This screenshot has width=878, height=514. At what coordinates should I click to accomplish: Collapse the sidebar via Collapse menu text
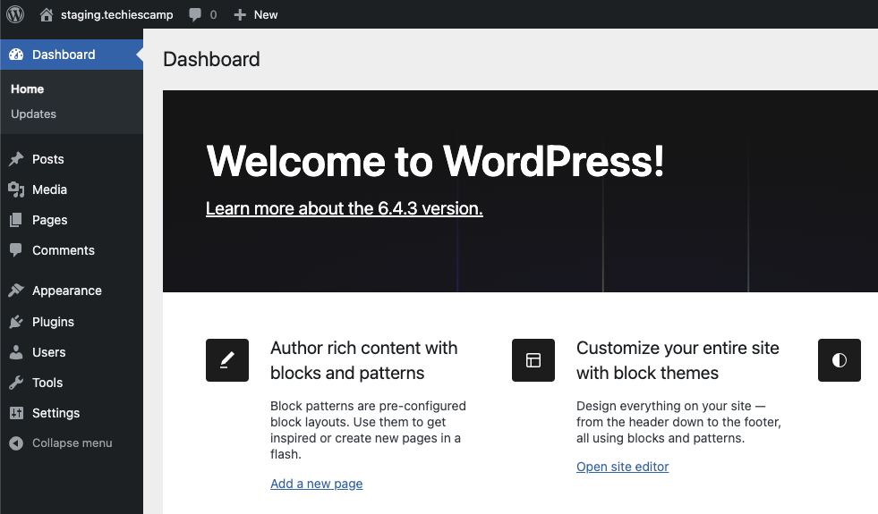point(72,443)
